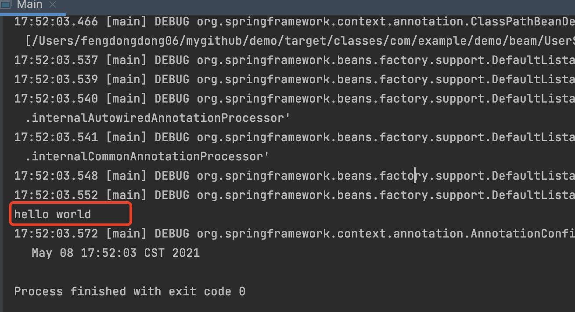
Task: Click the 'hello world' output line
Action: pos(53,214)
